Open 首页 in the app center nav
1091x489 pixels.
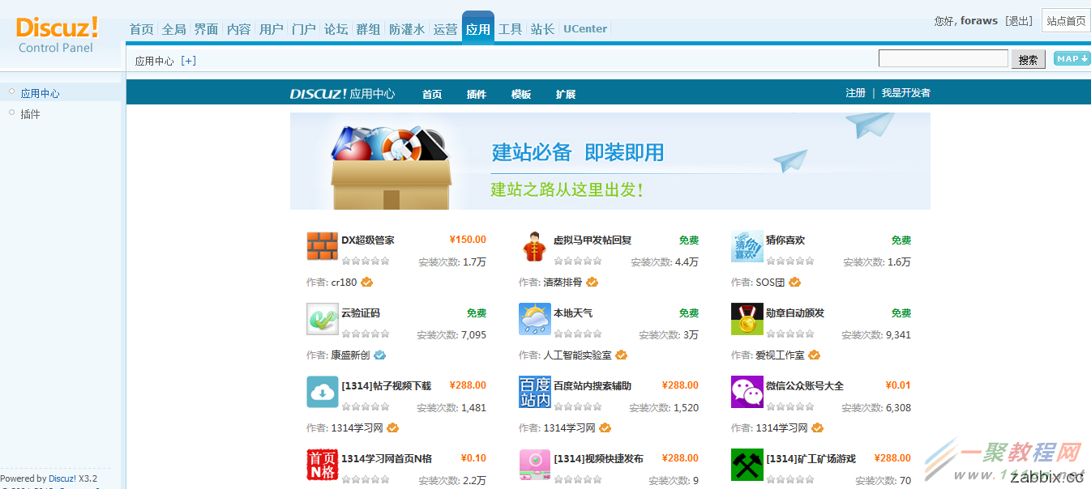coord(432,94)
